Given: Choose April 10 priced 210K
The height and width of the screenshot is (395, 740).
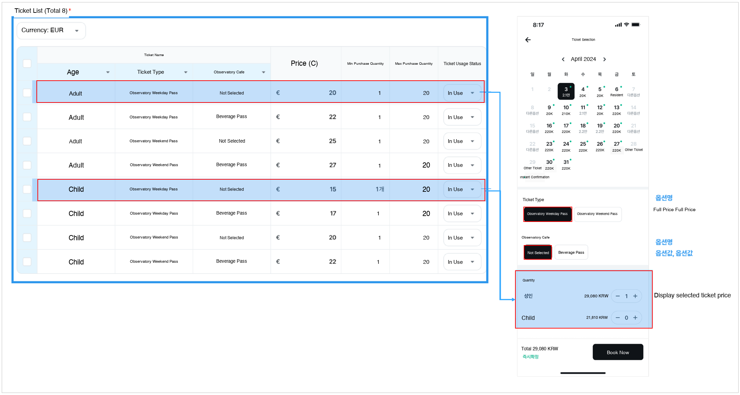Looking at the screenshot, I should pos(566,110).
